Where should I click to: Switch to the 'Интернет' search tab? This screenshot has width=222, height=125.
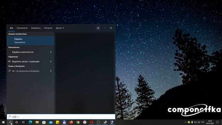[x=48, y=28]
